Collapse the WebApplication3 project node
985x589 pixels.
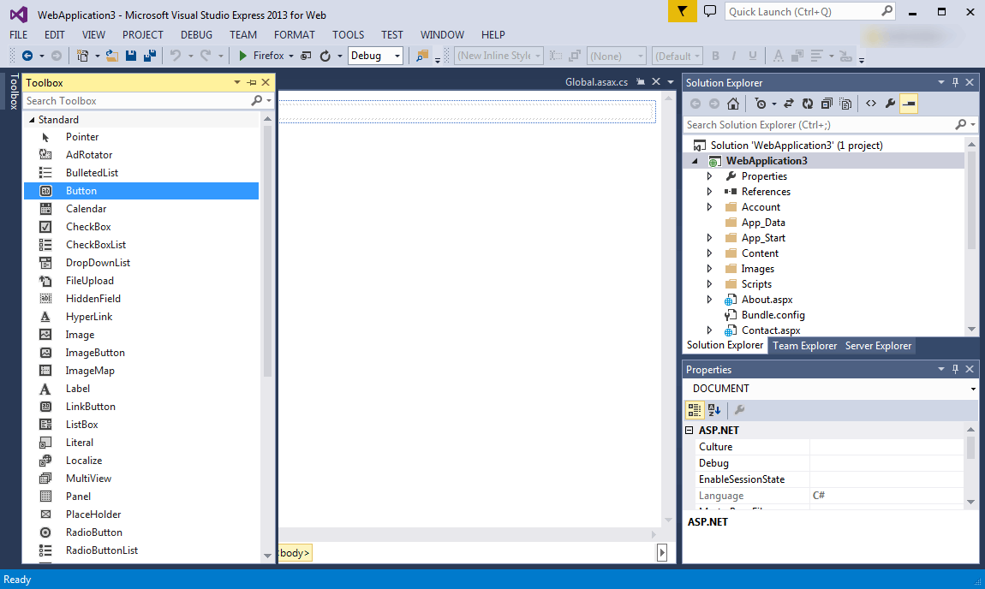pos(695,162)
